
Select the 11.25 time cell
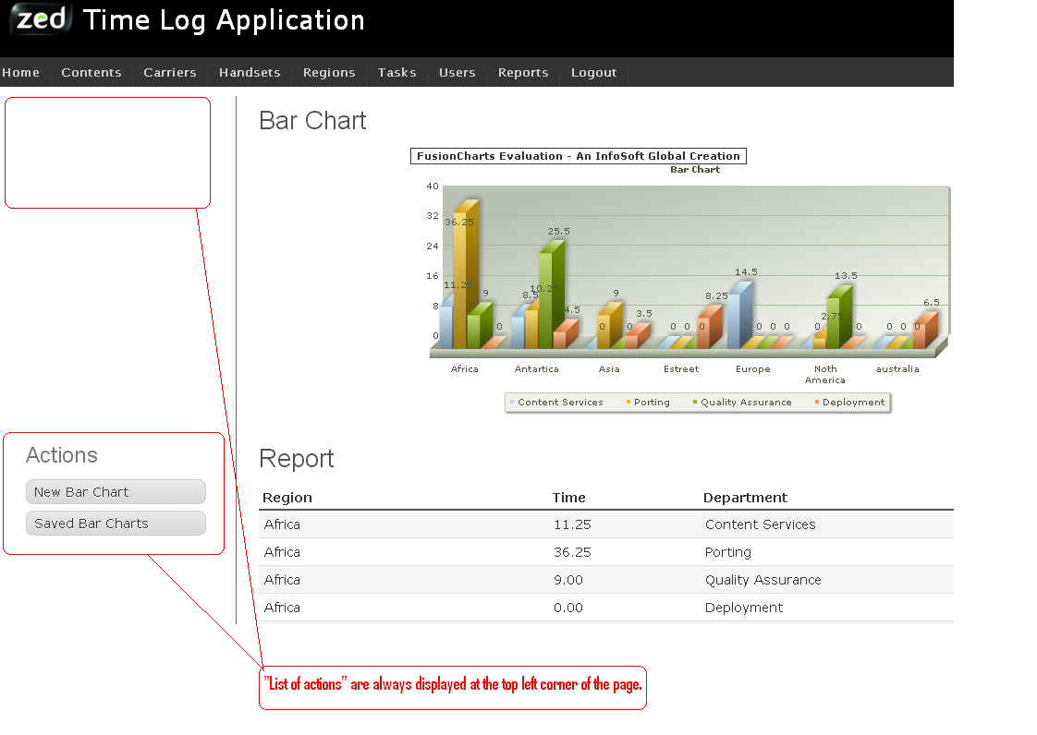pos(572,524)
